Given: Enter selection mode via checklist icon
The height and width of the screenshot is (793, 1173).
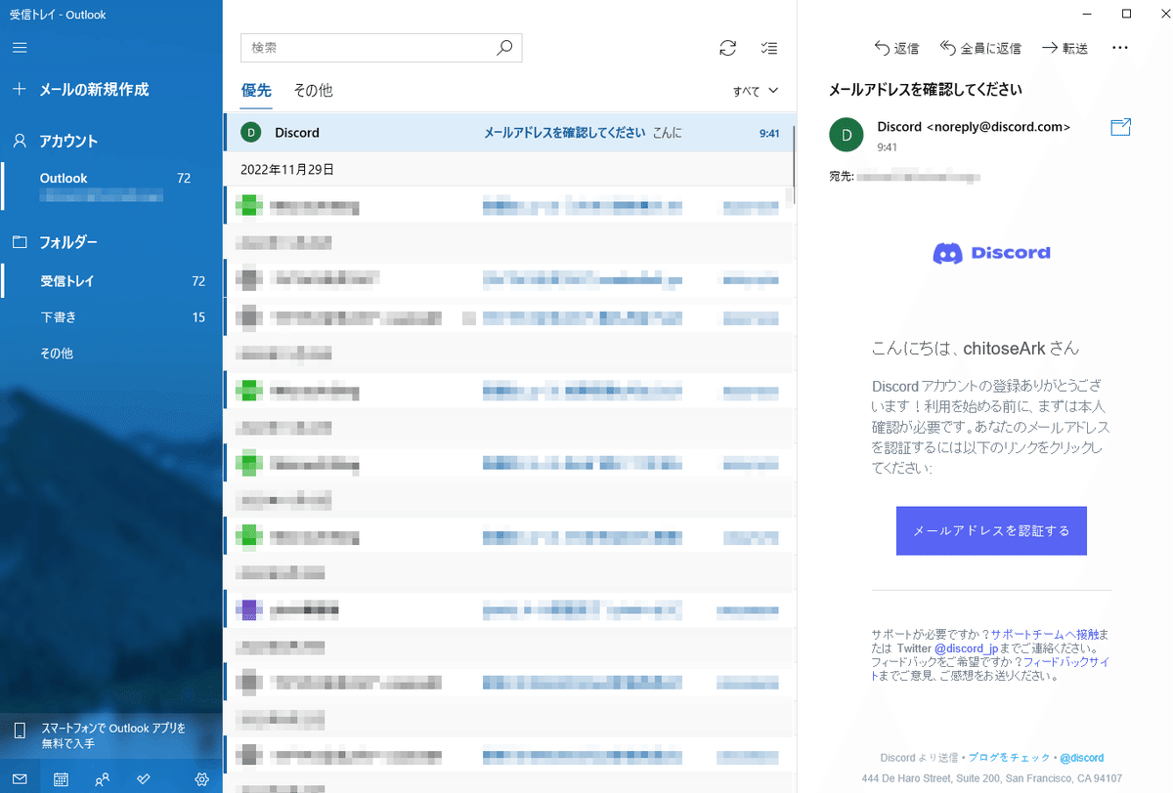Looking at the screenshot, I should [x=769, y=48].
